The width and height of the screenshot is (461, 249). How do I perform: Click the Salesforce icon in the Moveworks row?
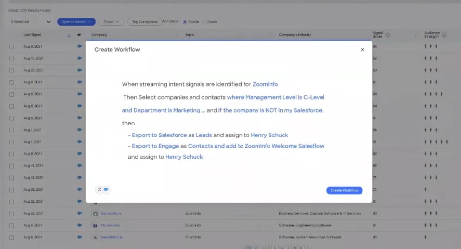(80, 225)
